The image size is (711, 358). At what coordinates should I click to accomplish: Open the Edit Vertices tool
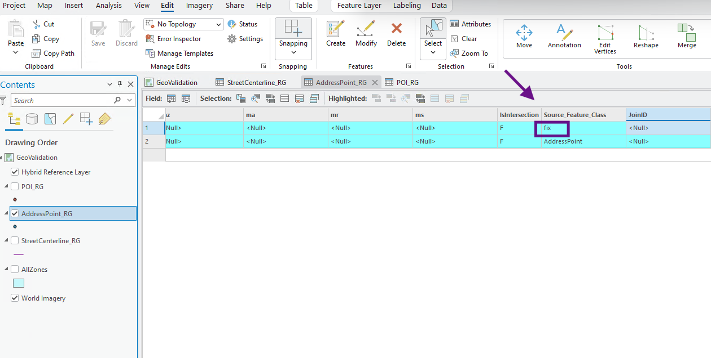click(605, 33)
